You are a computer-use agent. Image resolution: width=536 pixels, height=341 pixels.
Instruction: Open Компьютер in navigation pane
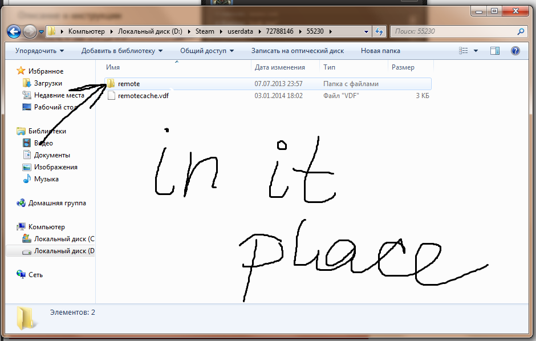tap(47, 226)
